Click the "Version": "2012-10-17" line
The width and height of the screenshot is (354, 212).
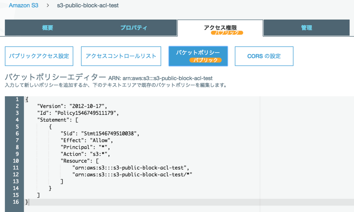click(72, 106)
